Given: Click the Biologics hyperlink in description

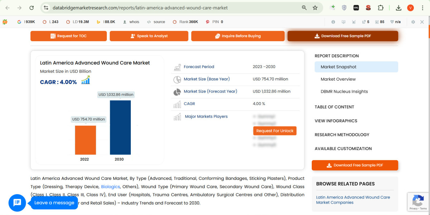Looking at the screenshot, I should coord(110,187).
